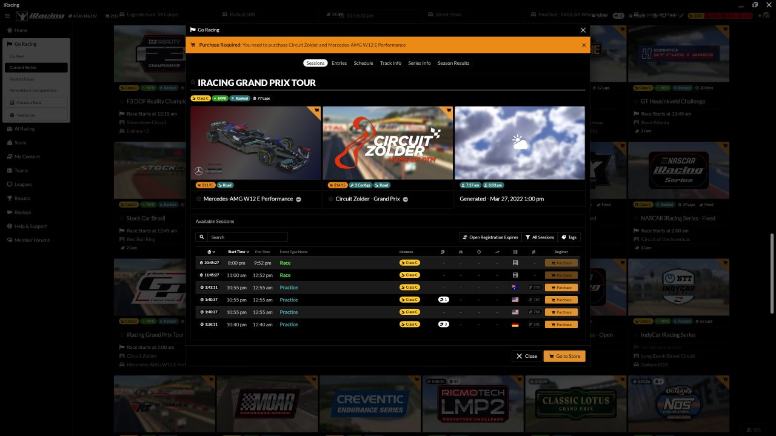This screenshot has height=436, width=776.
Task: Open the Season Results tab
Action: [453, 63]
